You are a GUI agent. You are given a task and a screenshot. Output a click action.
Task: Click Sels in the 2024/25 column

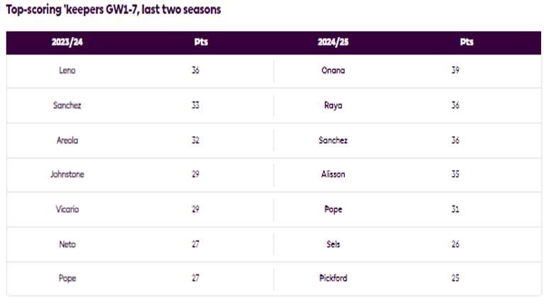[333, 244]
